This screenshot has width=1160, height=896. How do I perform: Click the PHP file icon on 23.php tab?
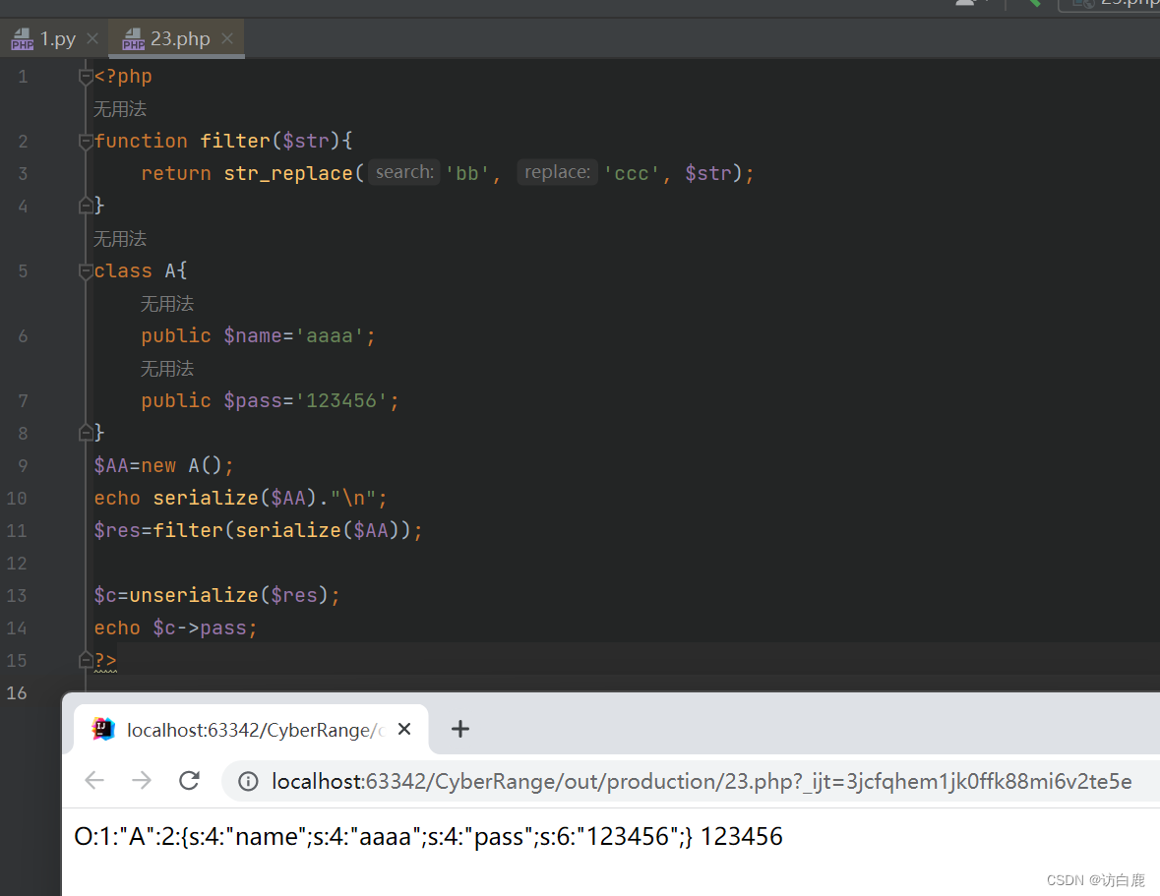coord(133,39)
